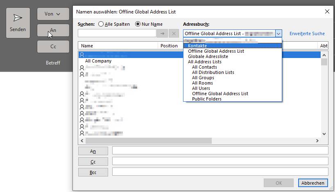The width and height of the screenshot is (335, 192).
Task: Open the Erweiterte Suche link
Action: click(x=307, y=33)
